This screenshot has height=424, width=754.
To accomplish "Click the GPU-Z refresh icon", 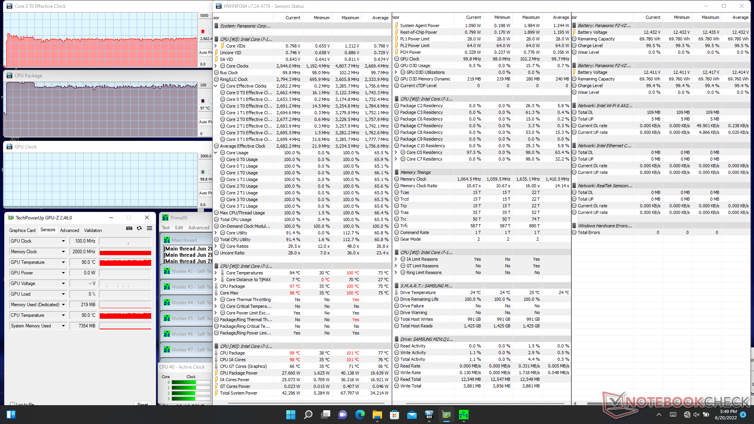I will tap(139, 228).
